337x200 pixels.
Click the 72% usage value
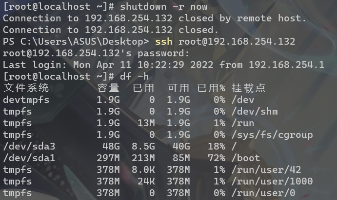pyautogui.click(x=217, y=158)
